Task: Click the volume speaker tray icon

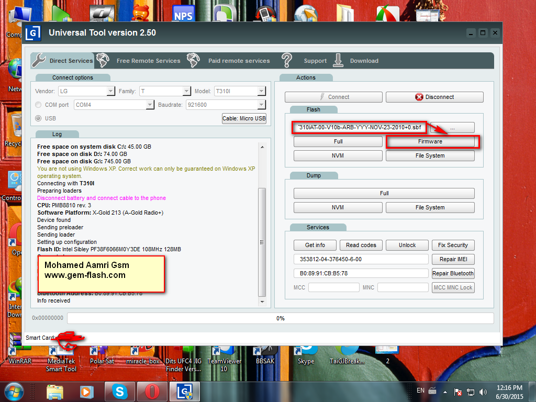Action: click(x=483, y=392)
